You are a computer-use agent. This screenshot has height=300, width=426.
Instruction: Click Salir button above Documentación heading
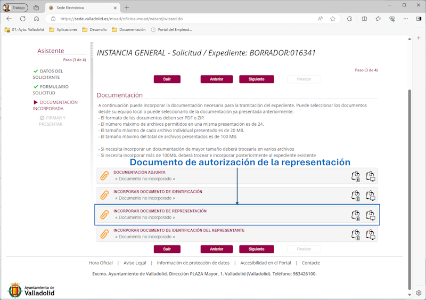167,79
